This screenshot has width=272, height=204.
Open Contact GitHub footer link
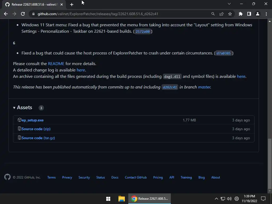point(136,177)
